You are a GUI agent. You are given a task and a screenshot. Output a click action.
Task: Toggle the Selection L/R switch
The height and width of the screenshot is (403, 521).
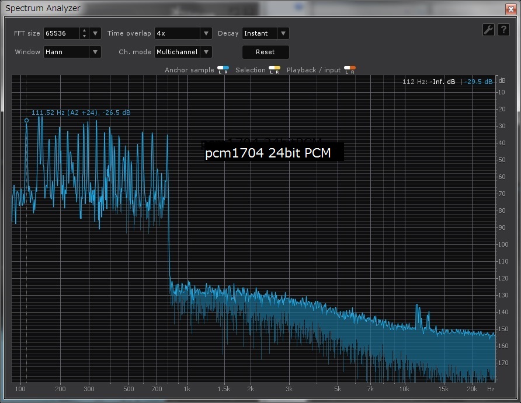[x=275, y=69]
